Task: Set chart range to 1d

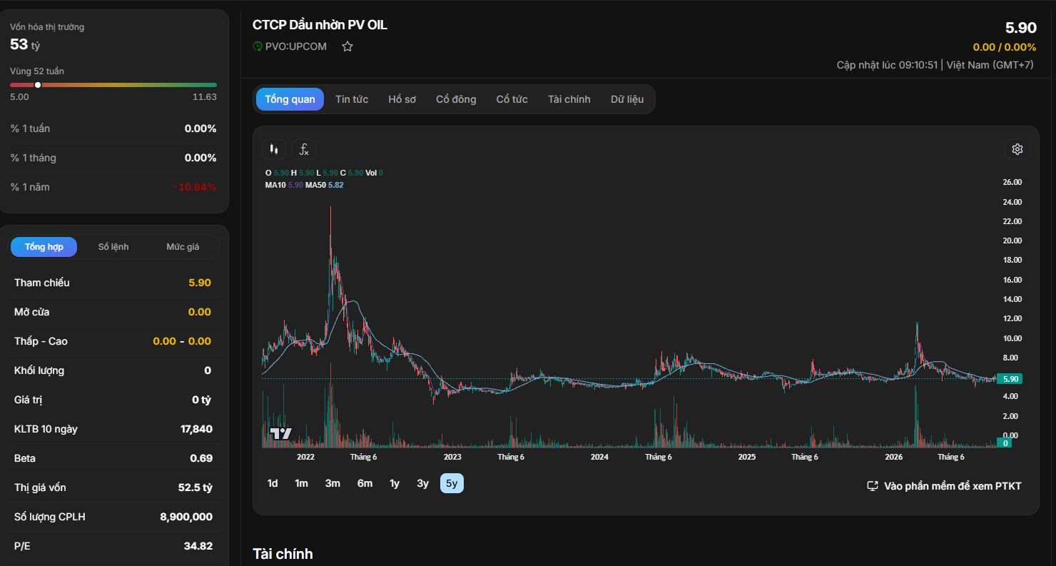Action: pyautogui.click(x=273, y=483)
